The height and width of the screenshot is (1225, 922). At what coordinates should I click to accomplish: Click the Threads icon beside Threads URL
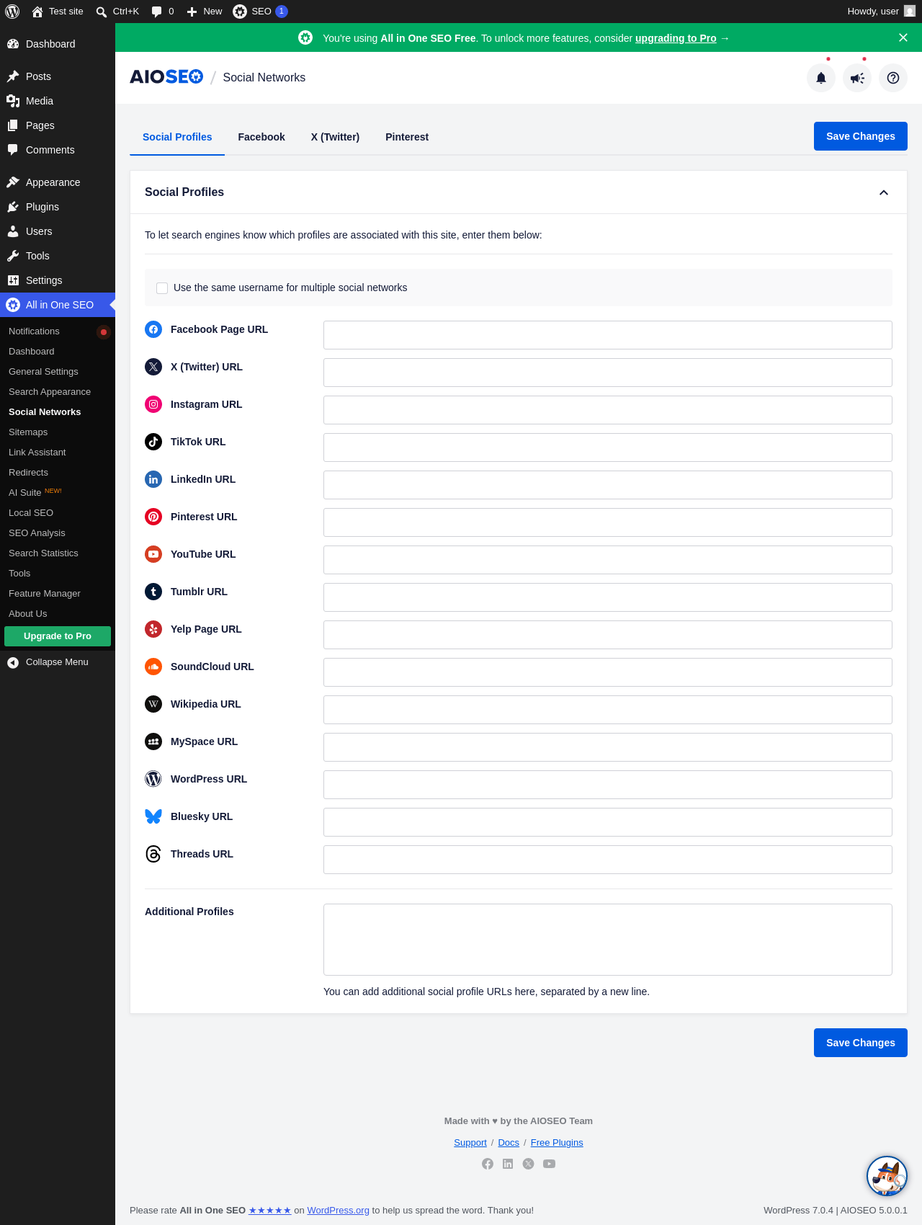tap(153, 854)
